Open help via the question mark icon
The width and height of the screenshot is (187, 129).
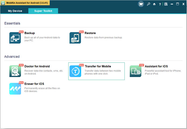[160, 4]
